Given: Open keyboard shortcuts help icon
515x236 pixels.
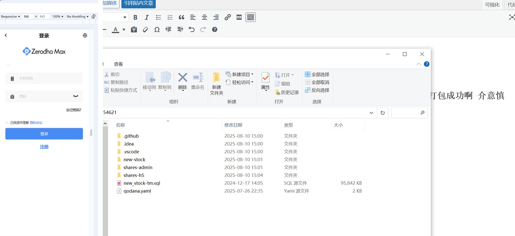Looking at the screenshot, I should click(215, 29).
